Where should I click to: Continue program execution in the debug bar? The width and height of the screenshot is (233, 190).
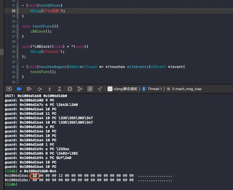pyautogui.click(x=29, y=89)
